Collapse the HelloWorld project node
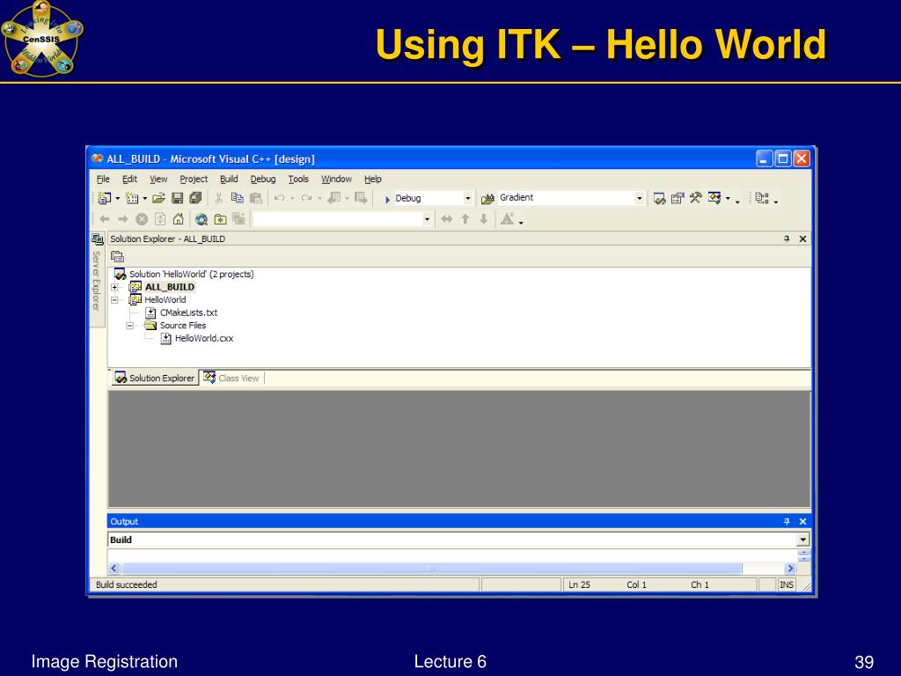The width and height of the screenshot is (901, 676). 115,300
